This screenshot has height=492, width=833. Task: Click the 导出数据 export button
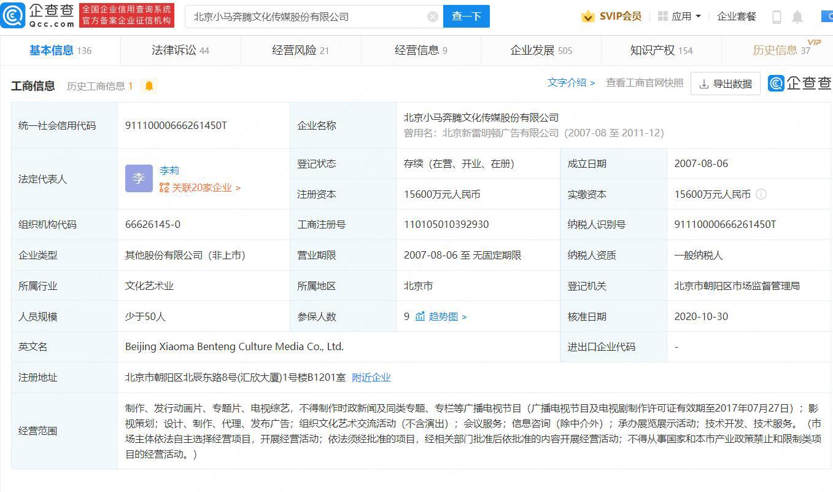(725, 84)
